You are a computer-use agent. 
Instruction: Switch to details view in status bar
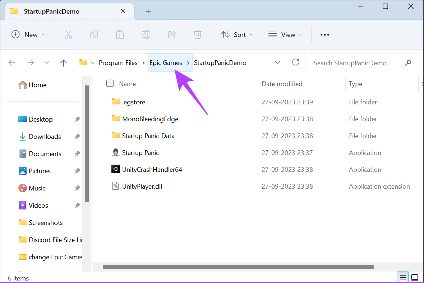coord(403,278)
